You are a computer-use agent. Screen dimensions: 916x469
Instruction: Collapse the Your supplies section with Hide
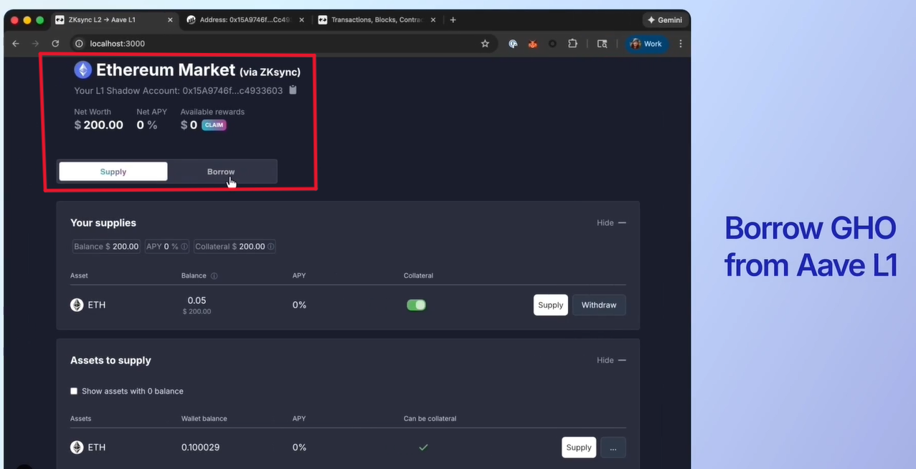point(611,223)
